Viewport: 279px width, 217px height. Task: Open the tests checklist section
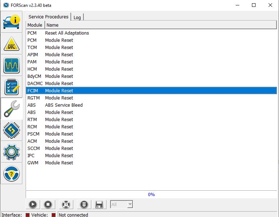[12, 87]
